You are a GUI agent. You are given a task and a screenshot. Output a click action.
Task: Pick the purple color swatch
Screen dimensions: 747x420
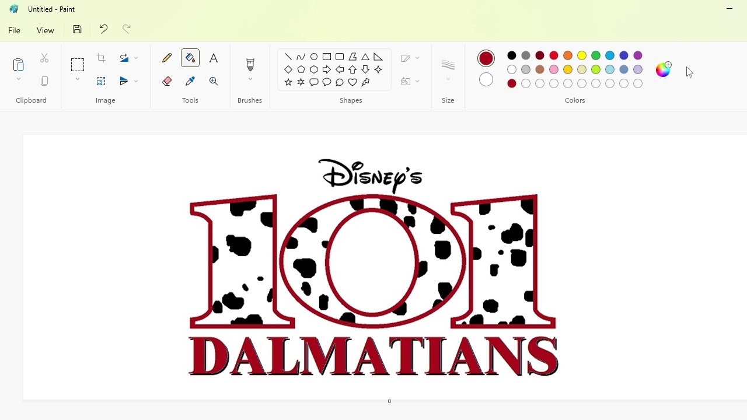tap(638, 55)
